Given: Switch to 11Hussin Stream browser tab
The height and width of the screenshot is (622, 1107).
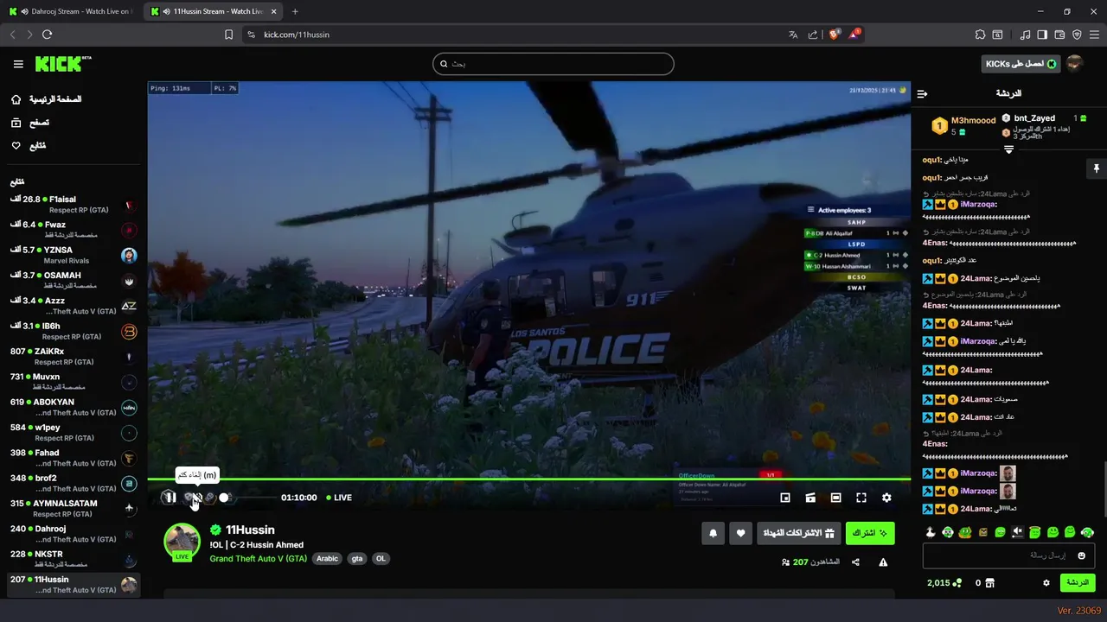Looking at the screenshot, I should click(x=214, y=11).
